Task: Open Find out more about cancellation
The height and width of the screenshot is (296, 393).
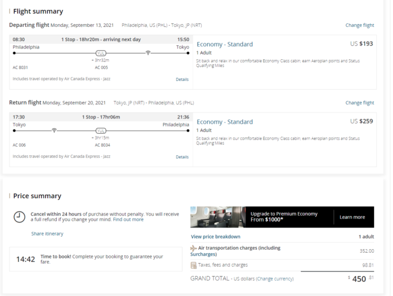Action: 128,219
